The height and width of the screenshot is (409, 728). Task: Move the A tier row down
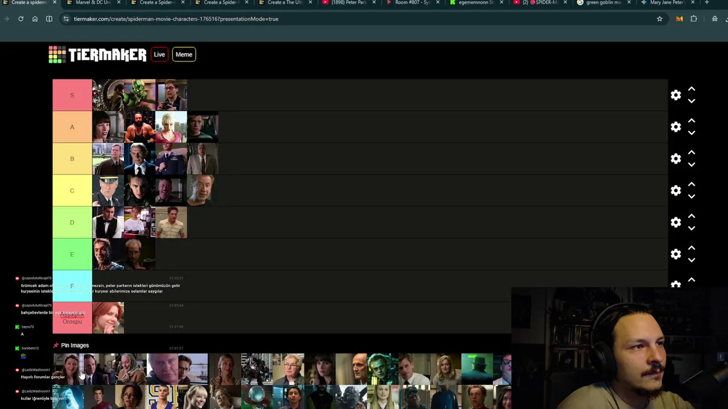[692, 133]
